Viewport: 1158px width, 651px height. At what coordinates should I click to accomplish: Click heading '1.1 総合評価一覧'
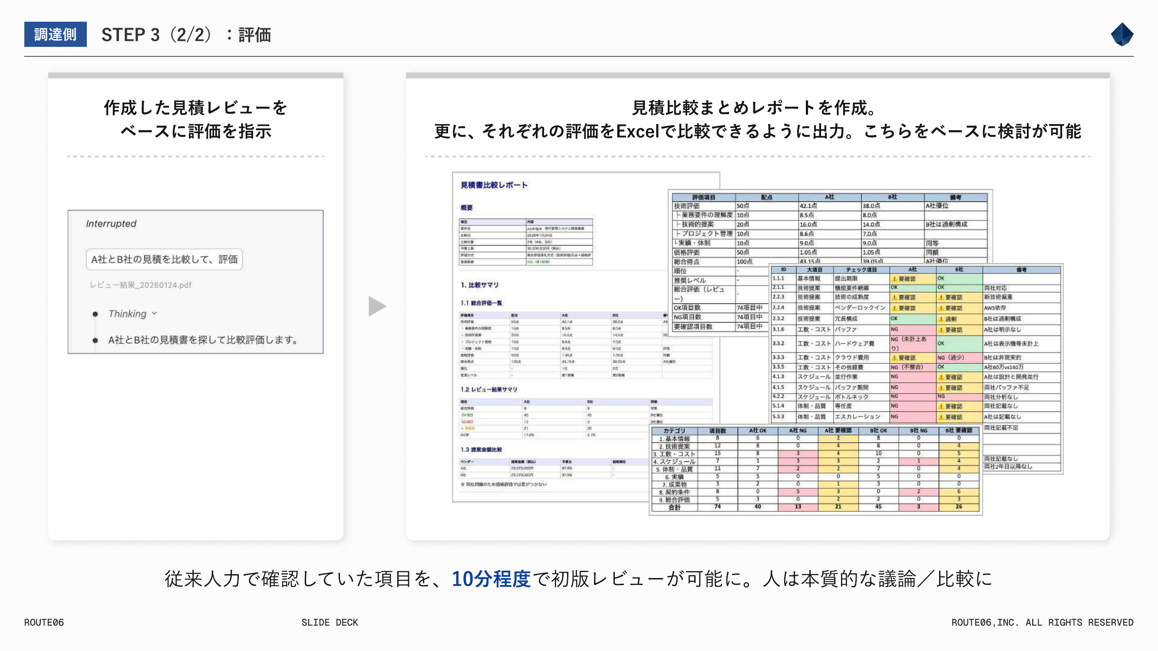(481, 303)
